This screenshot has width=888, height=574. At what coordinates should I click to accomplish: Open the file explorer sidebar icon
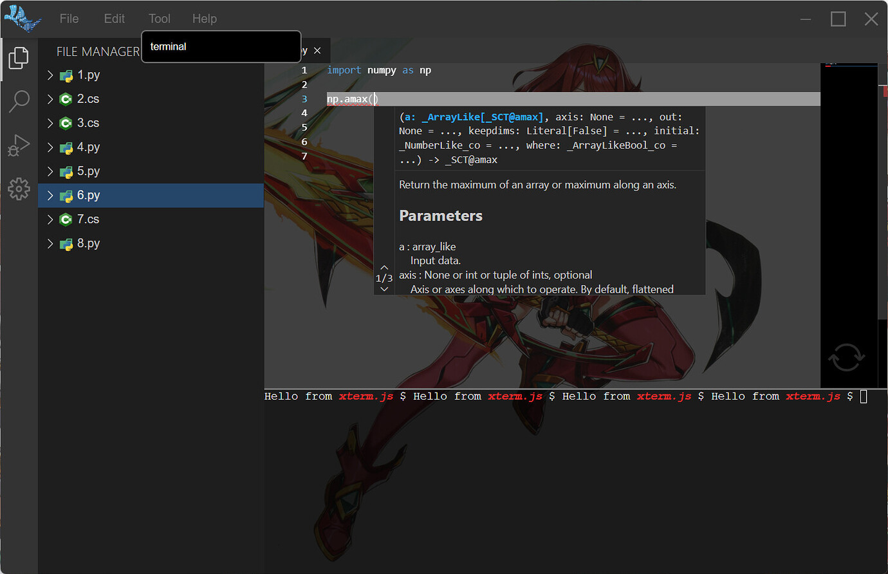point(19,58)
